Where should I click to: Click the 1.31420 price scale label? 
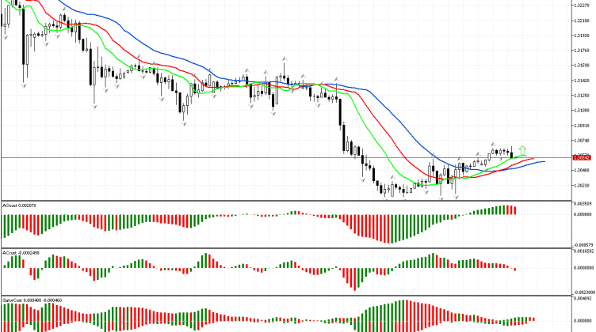point(582,81)
